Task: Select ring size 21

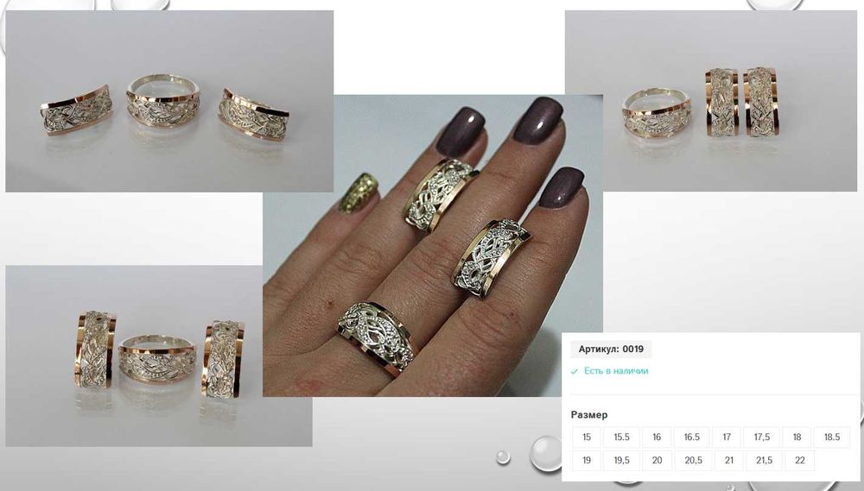Action: click(x=729, y=460)
